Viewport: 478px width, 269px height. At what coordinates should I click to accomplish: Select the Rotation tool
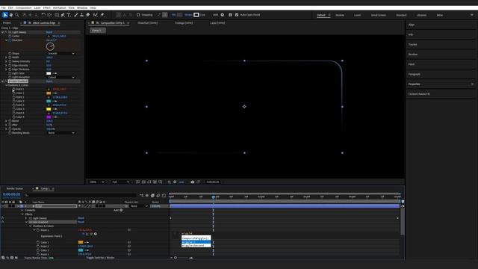point(43,15)
